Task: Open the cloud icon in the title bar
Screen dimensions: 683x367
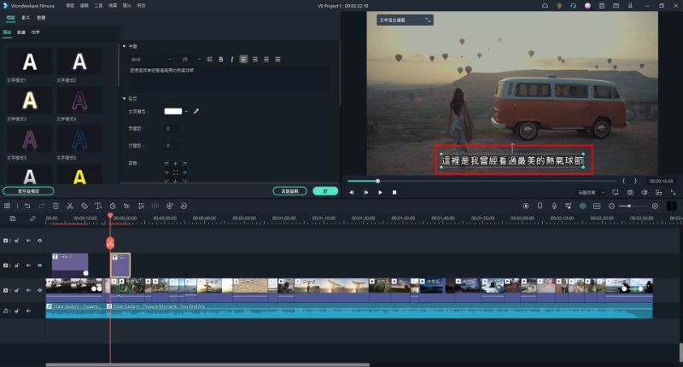Action: click(545, 6)
